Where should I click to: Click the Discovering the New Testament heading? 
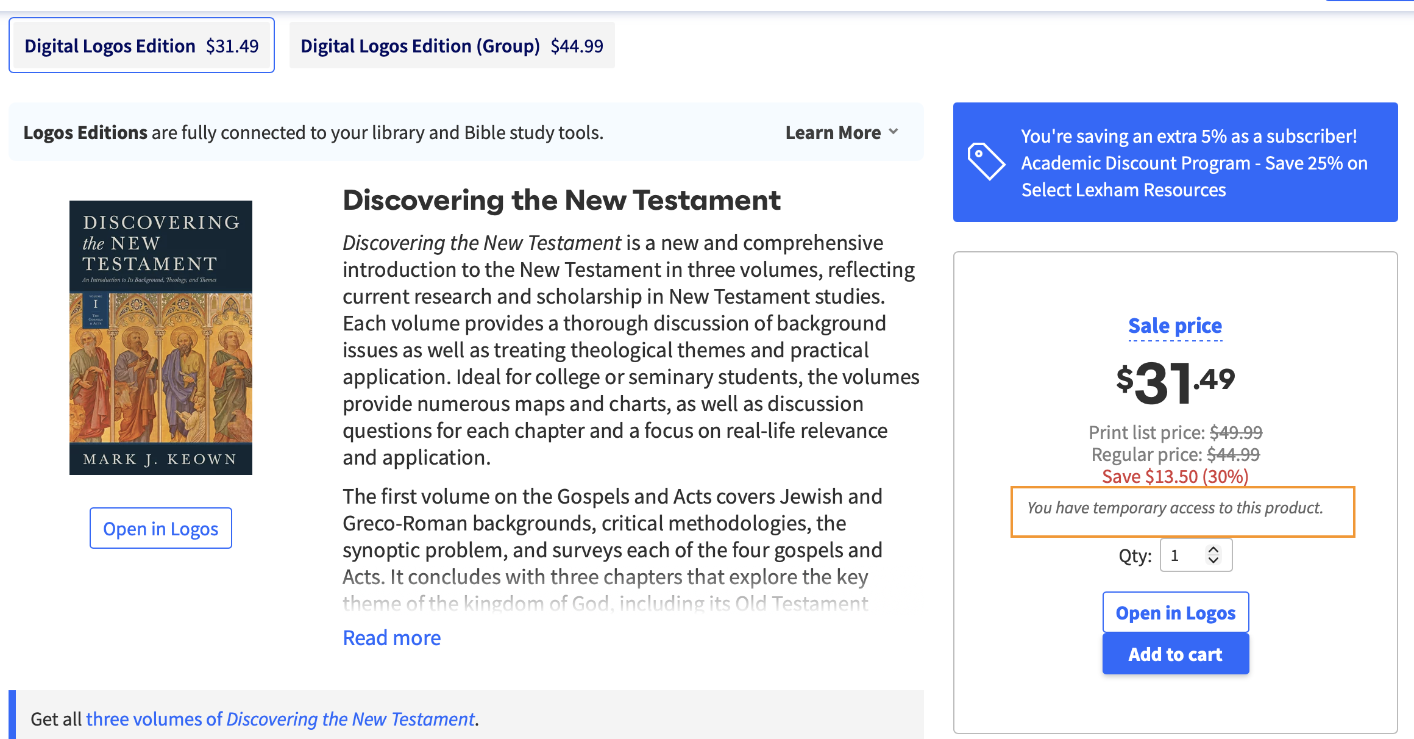click(x=561, y=201)
